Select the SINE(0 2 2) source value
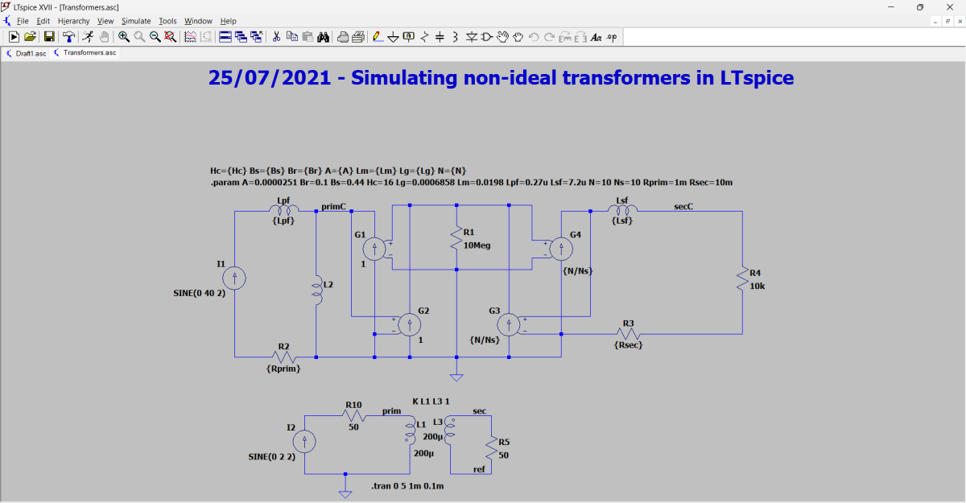 (271, 456)
